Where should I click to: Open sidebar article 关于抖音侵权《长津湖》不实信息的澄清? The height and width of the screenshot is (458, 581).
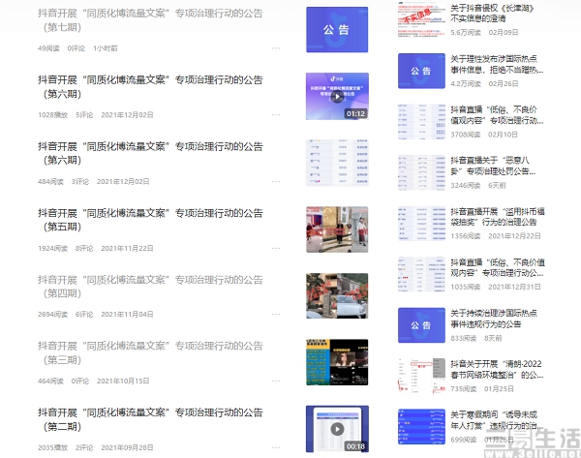coord(492,13)
